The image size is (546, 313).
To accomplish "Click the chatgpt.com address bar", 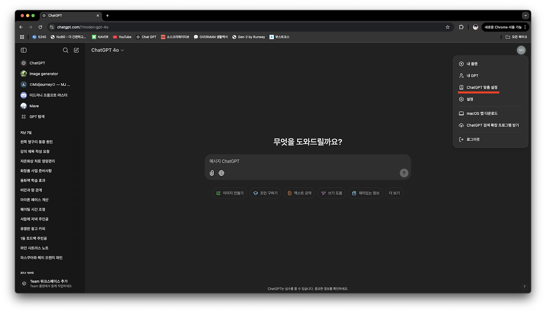I will click(250, 27).
